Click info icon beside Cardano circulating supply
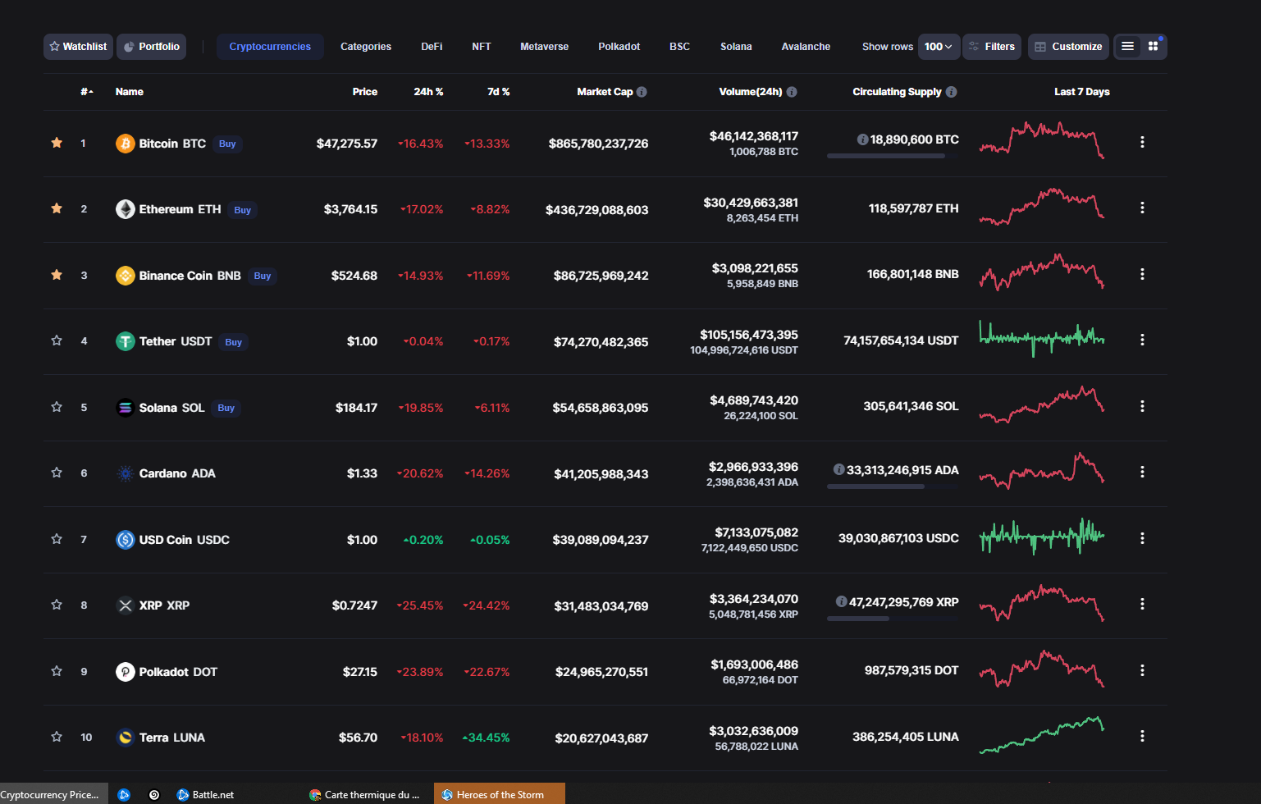This screenshot has height=804, width=1261. (x=838, y=469)
